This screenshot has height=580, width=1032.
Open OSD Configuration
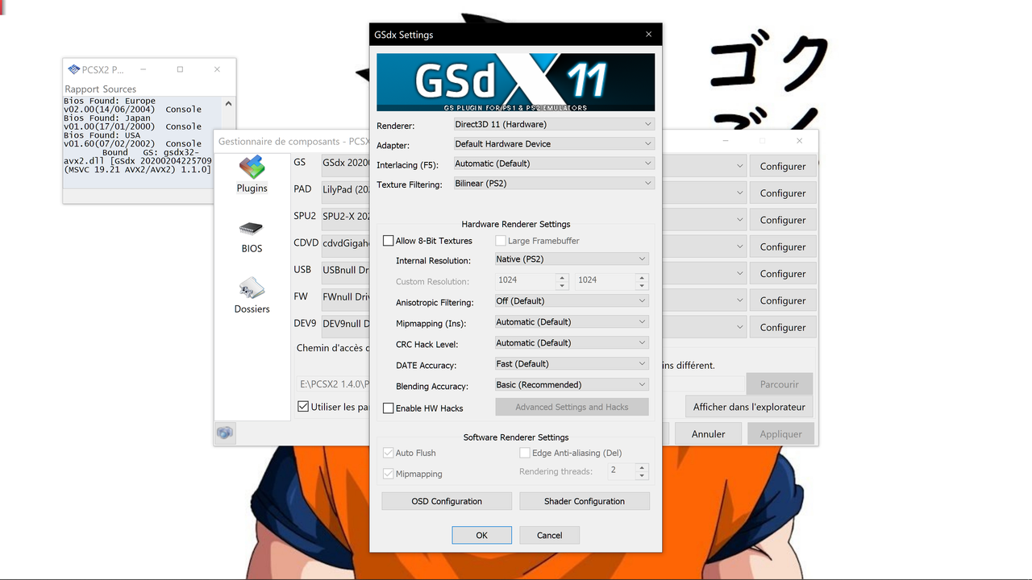(446, 501)
